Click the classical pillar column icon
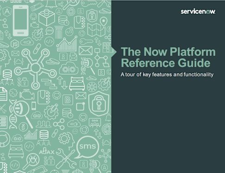225x173 pixels. tap(59, 32)
